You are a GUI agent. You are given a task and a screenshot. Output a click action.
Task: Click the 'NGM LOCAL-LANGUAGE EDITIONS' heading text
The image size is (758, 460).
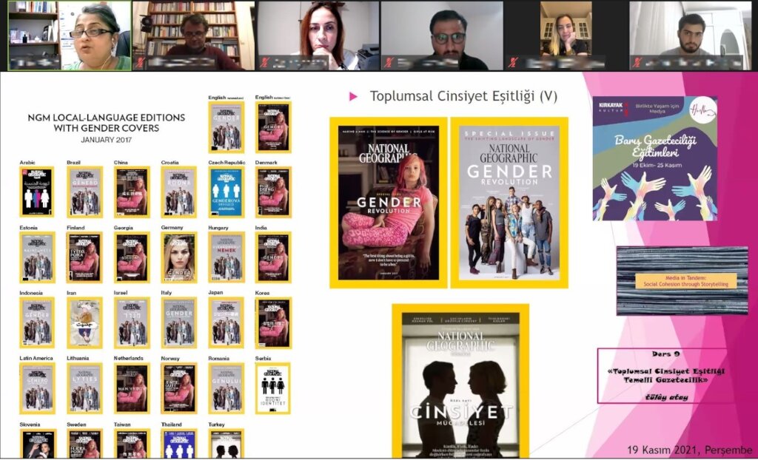[107, 123]
